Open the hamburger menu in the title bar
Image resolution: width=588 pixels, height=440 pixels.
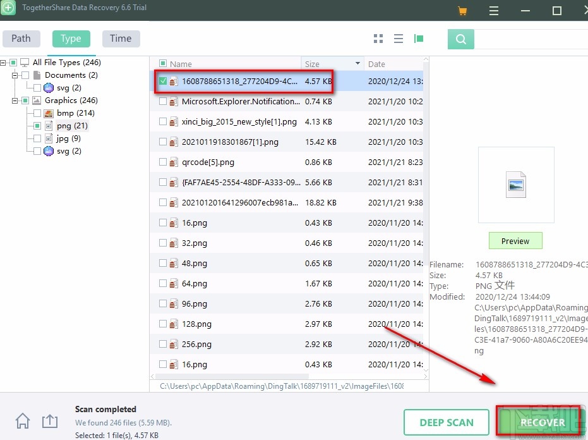tap(494, 10)
